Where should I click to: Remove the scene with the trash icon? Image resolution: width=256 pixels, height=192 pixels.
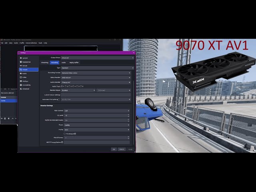tap(5, 118)
